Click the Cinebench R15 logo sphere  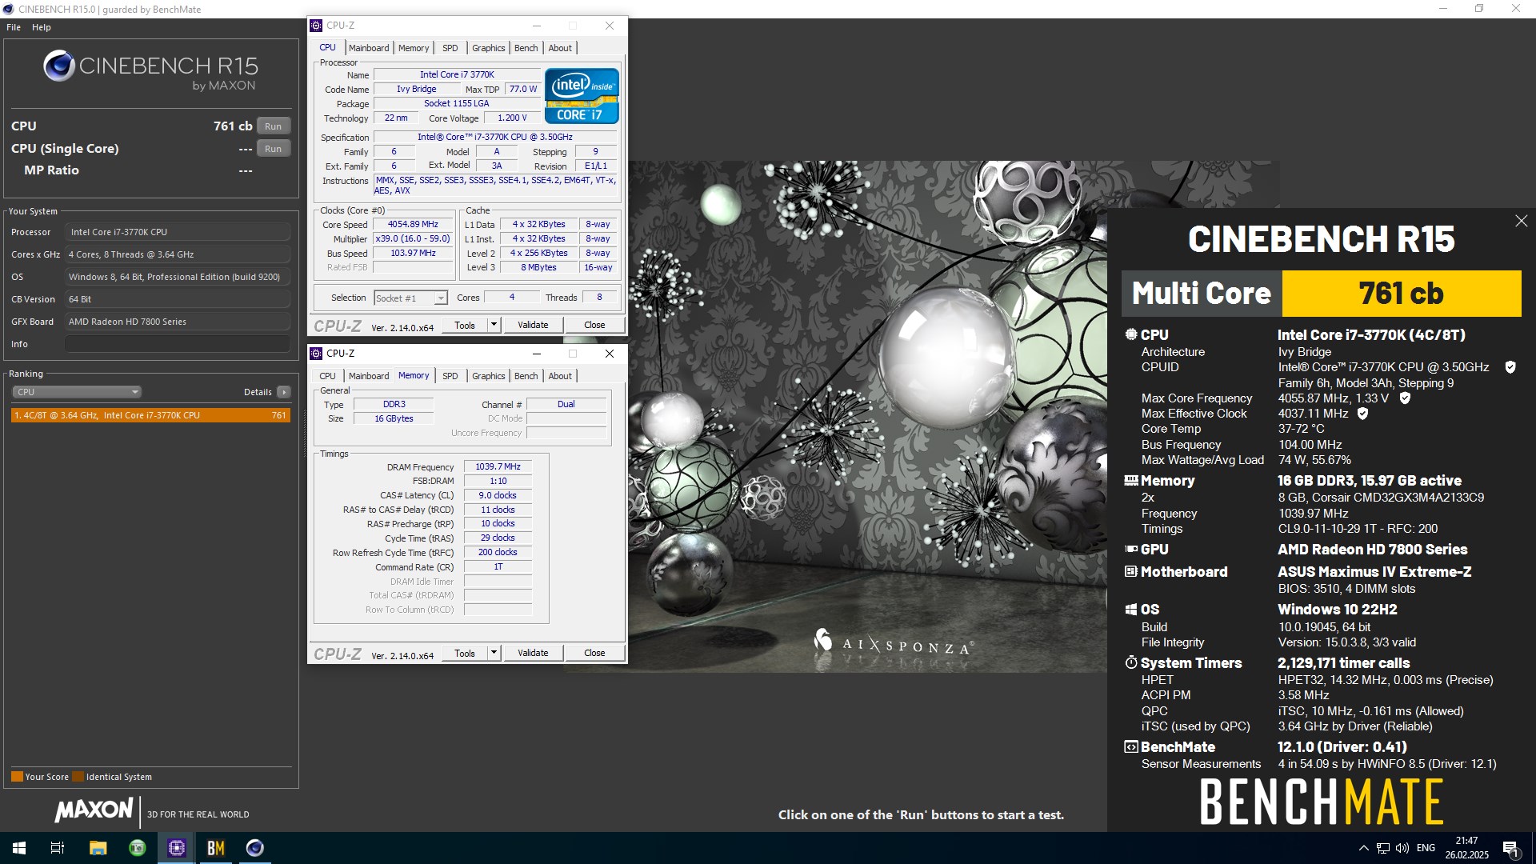[x=59, y=66]
